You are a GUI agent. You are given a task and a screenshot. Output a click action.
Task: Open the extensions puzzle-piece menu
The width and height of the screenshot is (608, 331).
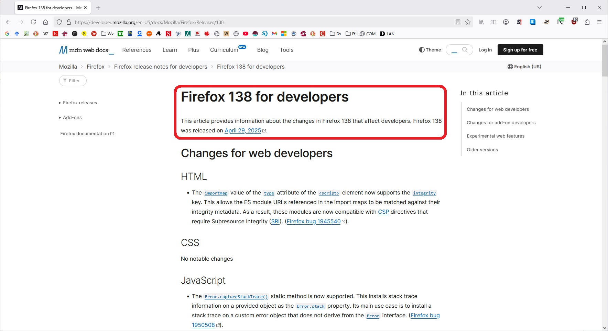coord(587,22)
